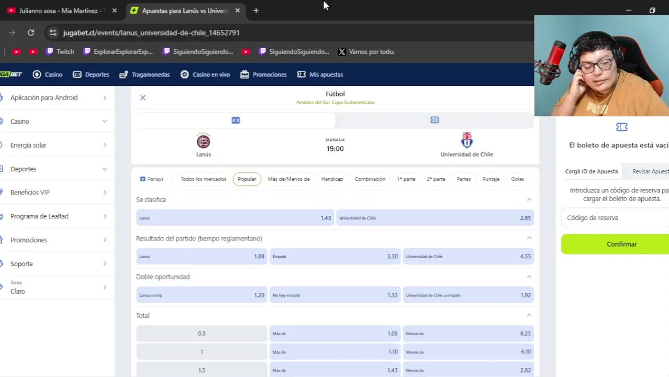Collapse the Total market section
669x377 pixels.
529,315
